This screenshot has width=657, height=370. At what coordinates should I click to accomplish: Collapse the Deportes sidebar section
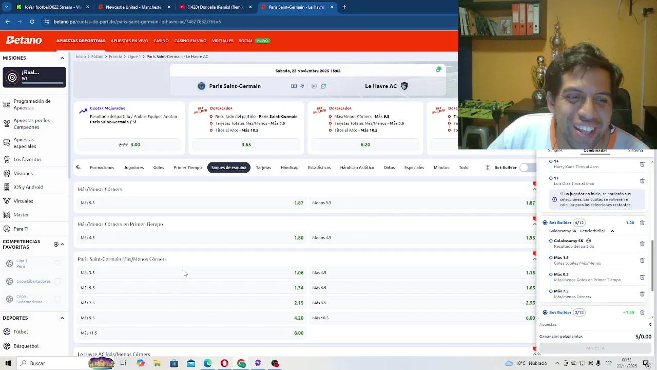click(62, 318)
